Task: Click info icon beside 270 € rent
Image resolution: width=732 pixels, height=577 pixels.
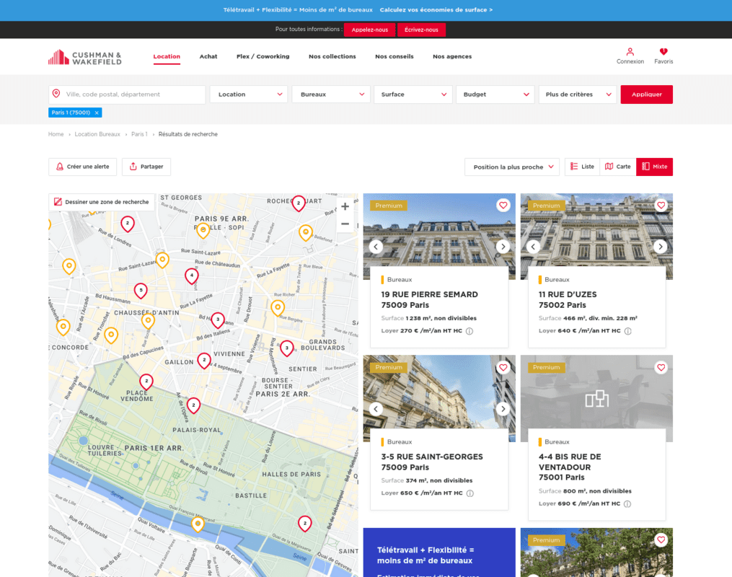Action: point(469,331)
